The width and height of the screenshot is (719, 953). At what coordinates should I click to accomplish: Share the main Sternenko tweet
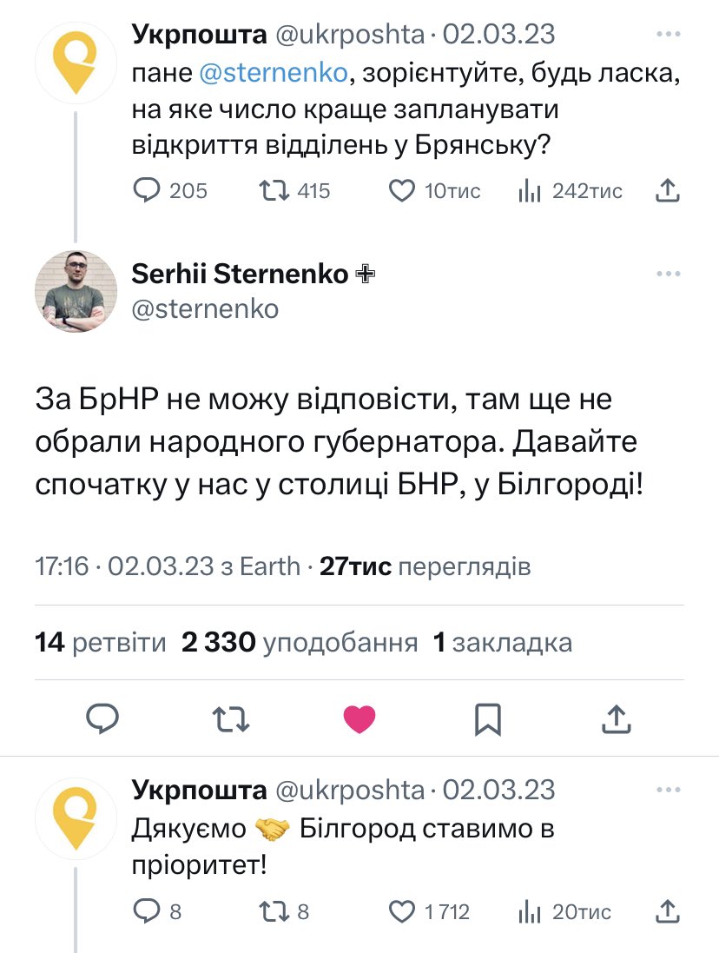point(616,718)
